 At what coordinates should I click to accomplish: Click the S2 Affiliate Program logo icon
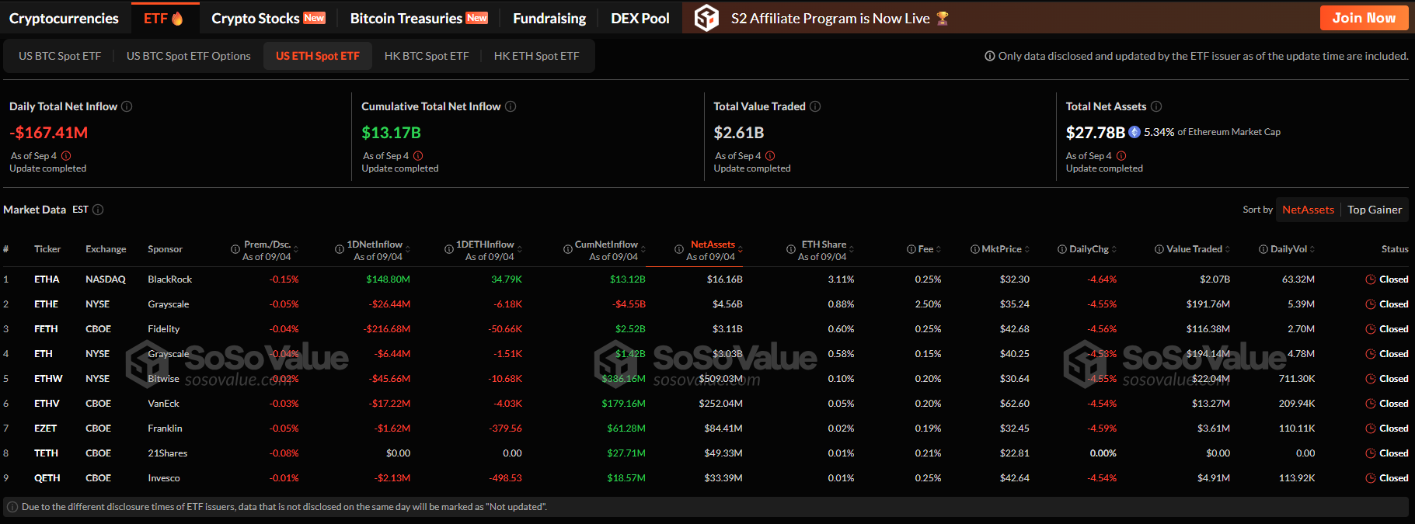[706, 18]
